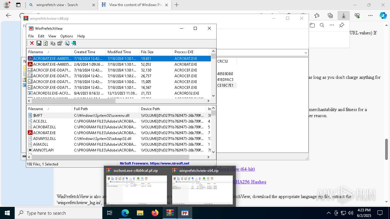Open Help menu in WinPrefetchView
390x219 pixels.
pyautogui.click(x=81, y=36)
